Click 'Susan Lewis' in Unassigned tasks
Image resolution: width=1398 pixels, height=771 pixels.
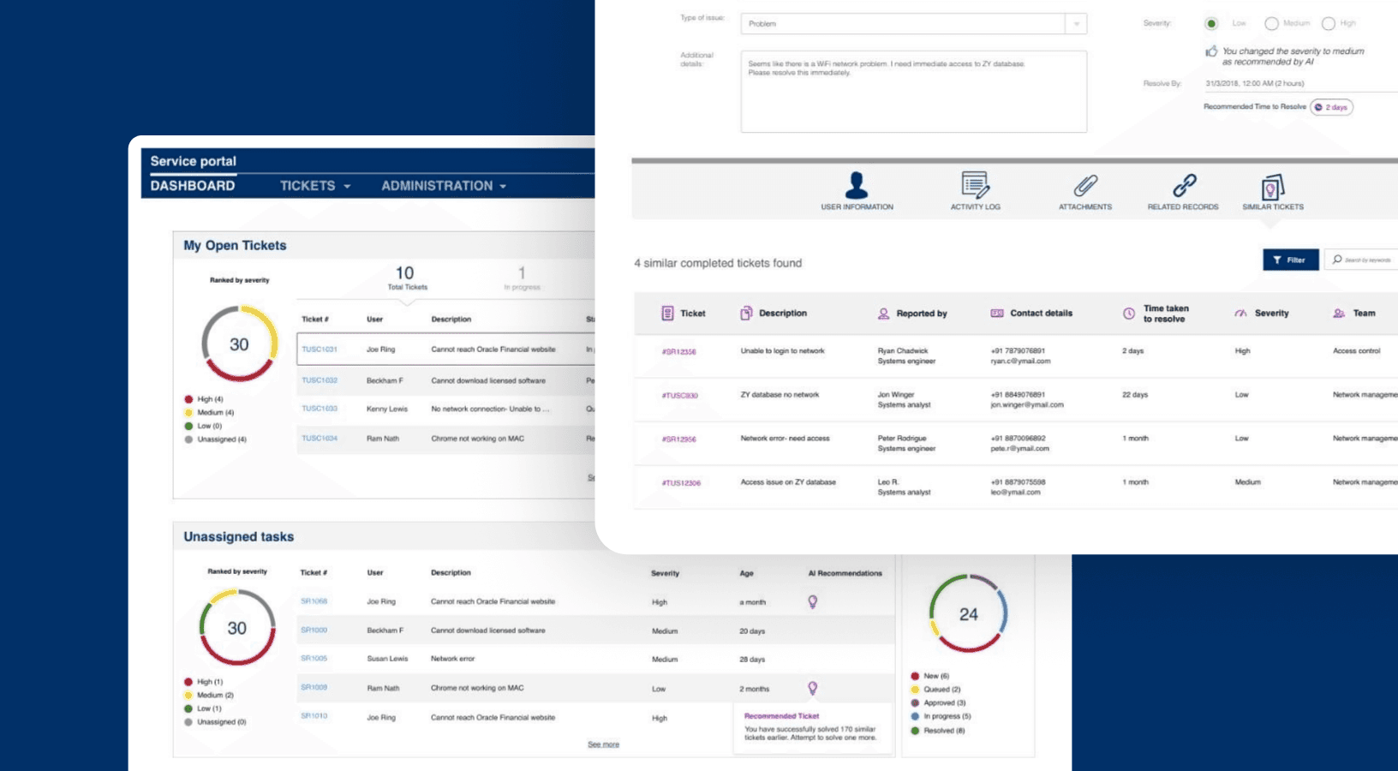387,659
